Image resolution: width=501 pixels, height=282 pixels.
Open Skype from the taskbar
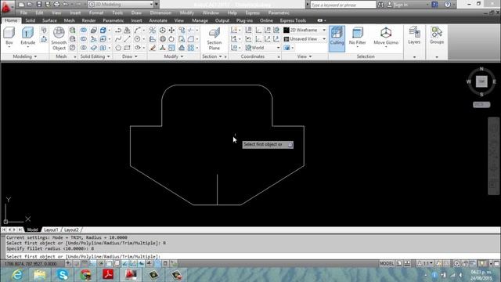(x=63, y=275)
